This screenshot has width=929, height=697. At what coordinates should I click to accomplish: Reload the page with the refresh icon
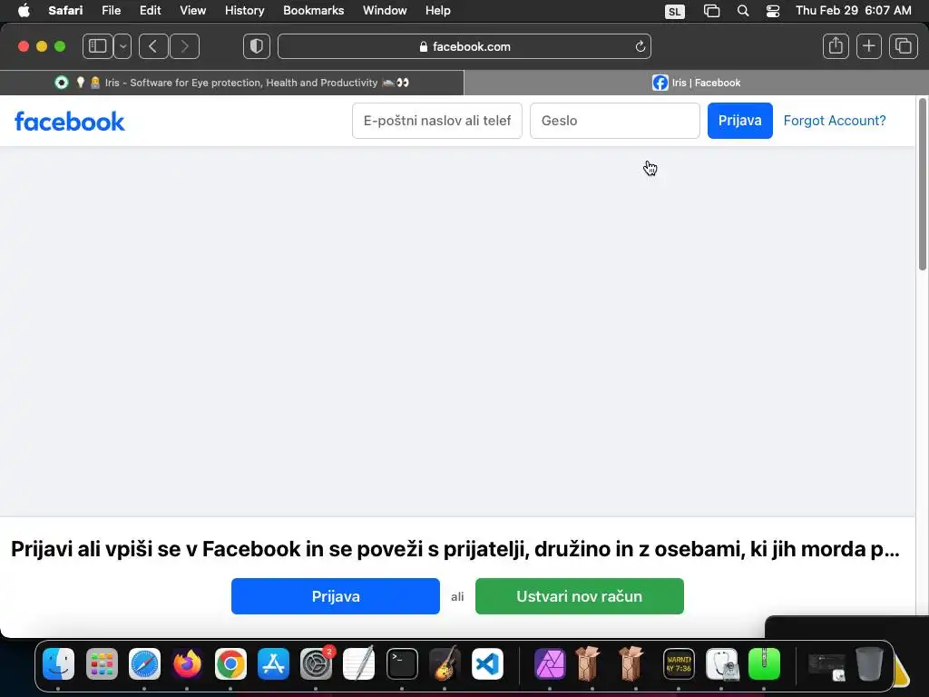(x=640, y=46)
